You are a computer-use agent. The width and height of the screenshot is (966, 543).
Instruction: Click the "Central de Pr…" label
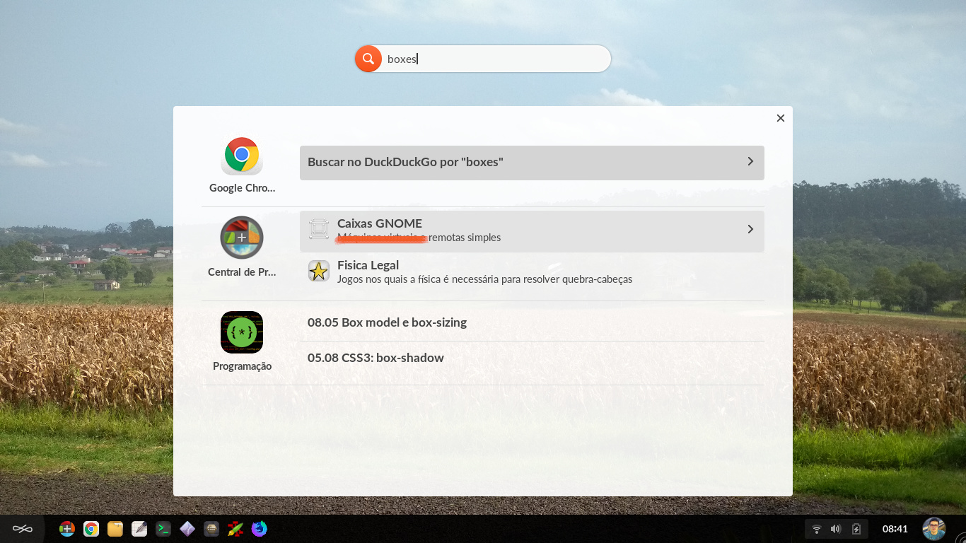click(x=242, y=272)
